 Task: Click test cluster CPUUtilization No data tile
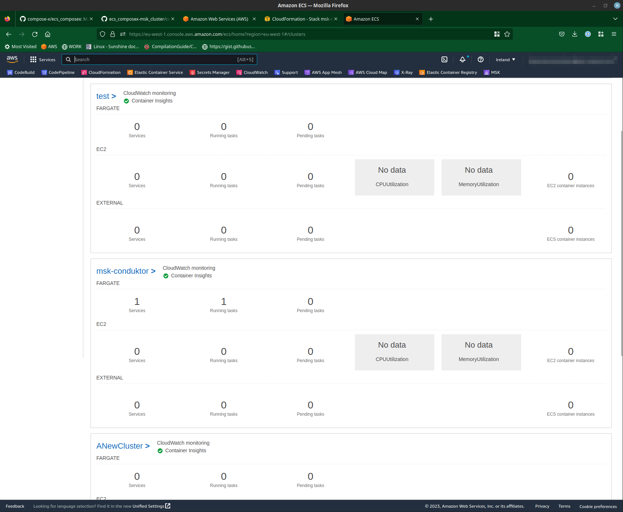[394, 177]
